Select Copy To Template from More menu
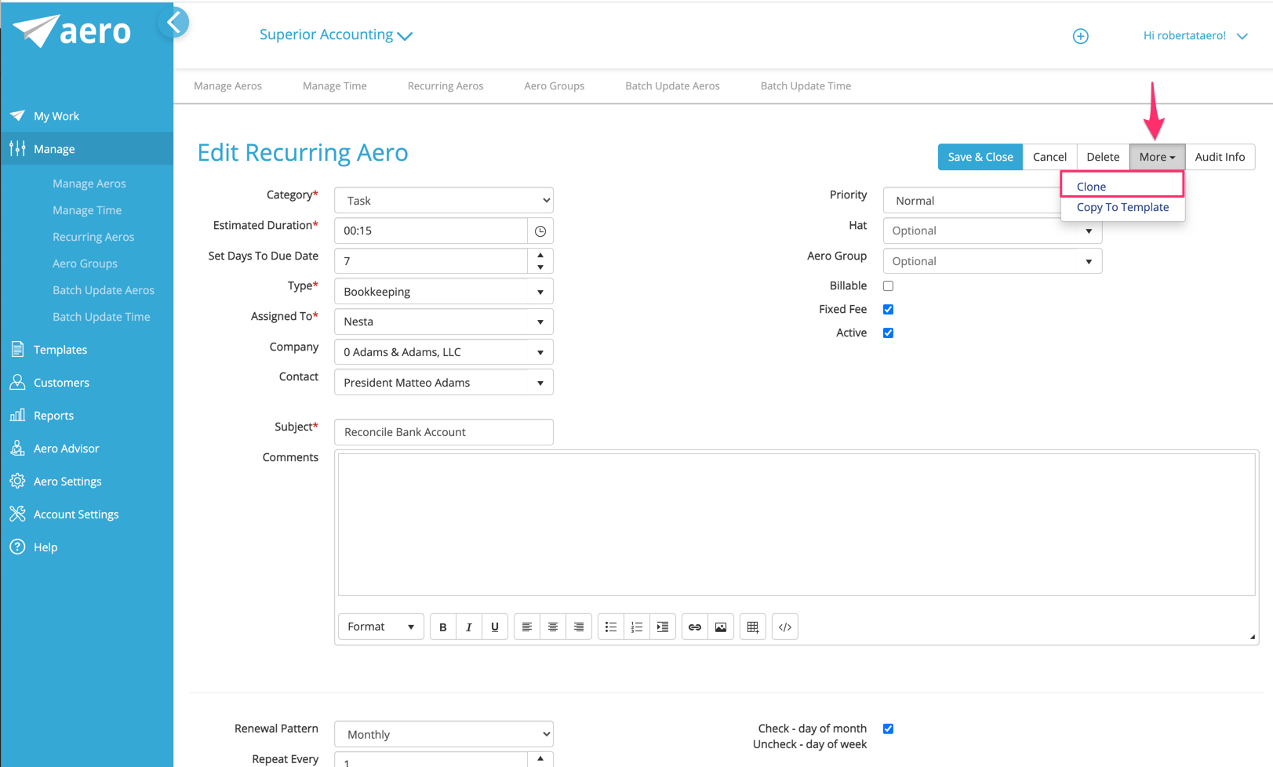 [1122, 207]
